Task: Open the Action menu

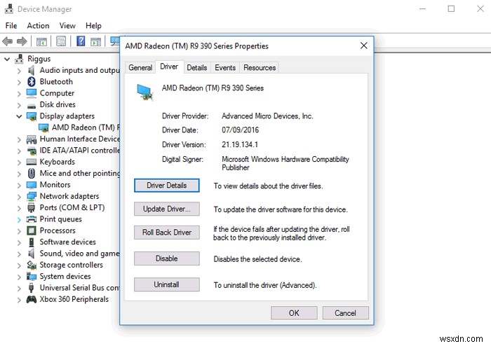Action: 38,26
